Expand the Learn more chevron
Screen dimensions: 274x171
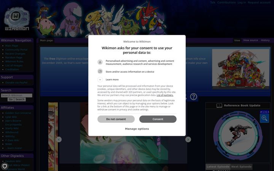[x=100, y=79]
